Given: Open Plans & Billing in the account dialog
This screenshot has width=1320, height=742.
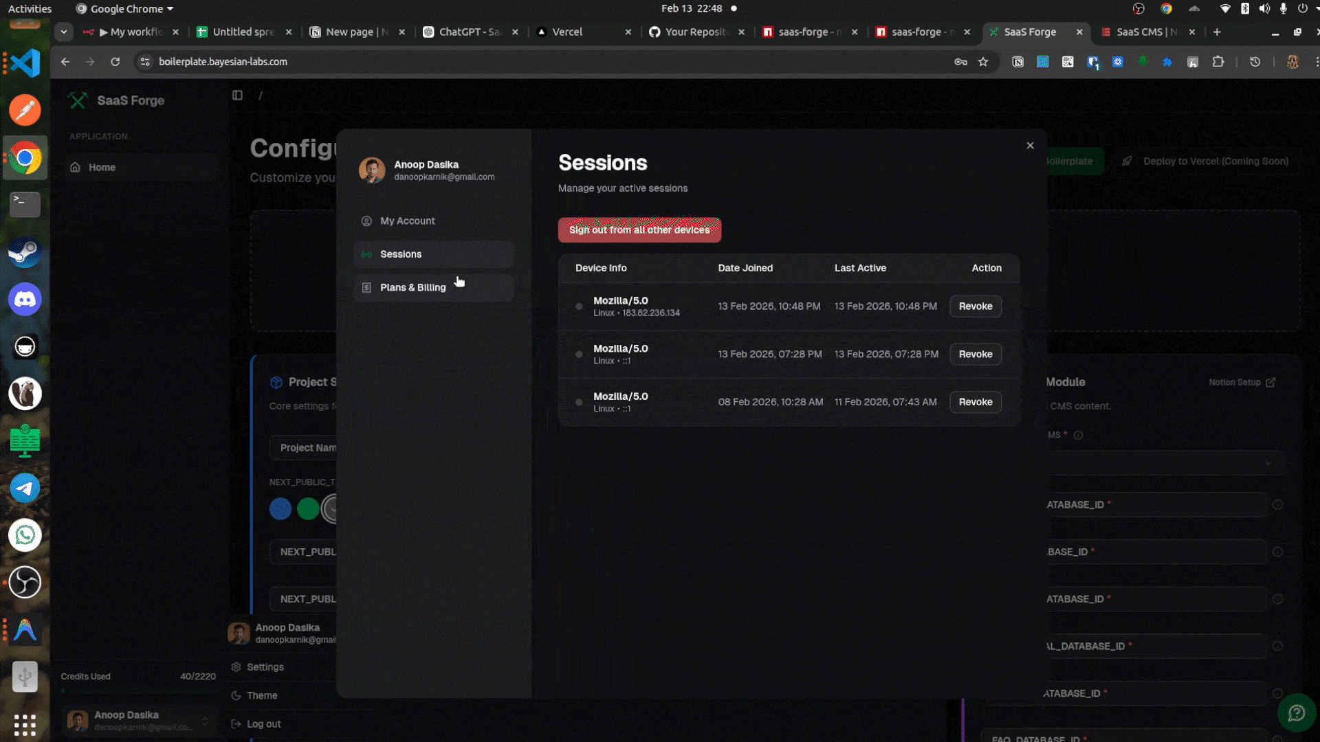Looking at the screenshot, I should pyautogui.click(x=413, y=287).
